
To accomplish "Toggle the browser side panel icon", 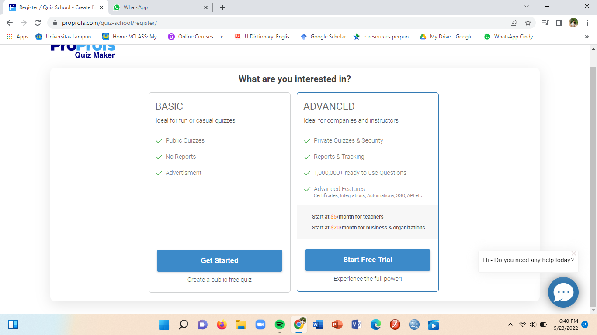I will click(x=559, y=23).
